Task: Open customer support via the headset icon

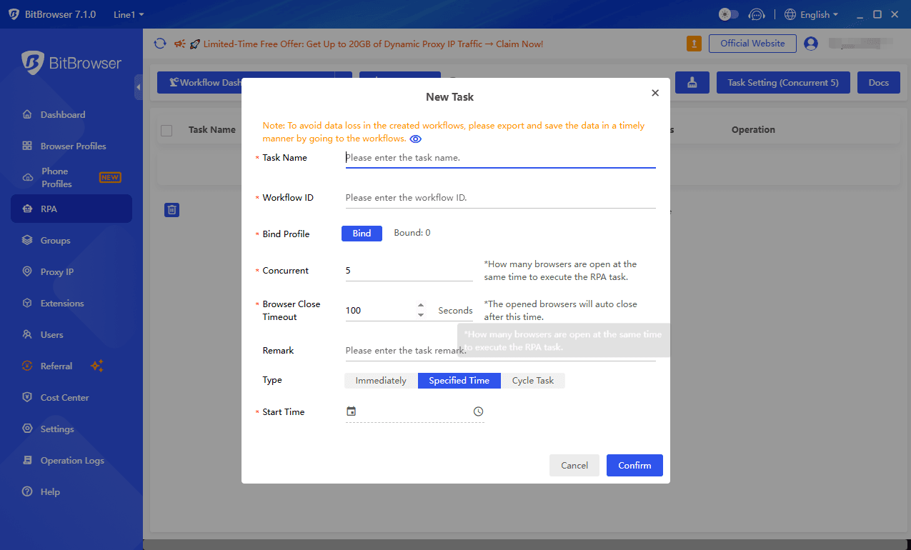Action: click(x=757, y=14)
